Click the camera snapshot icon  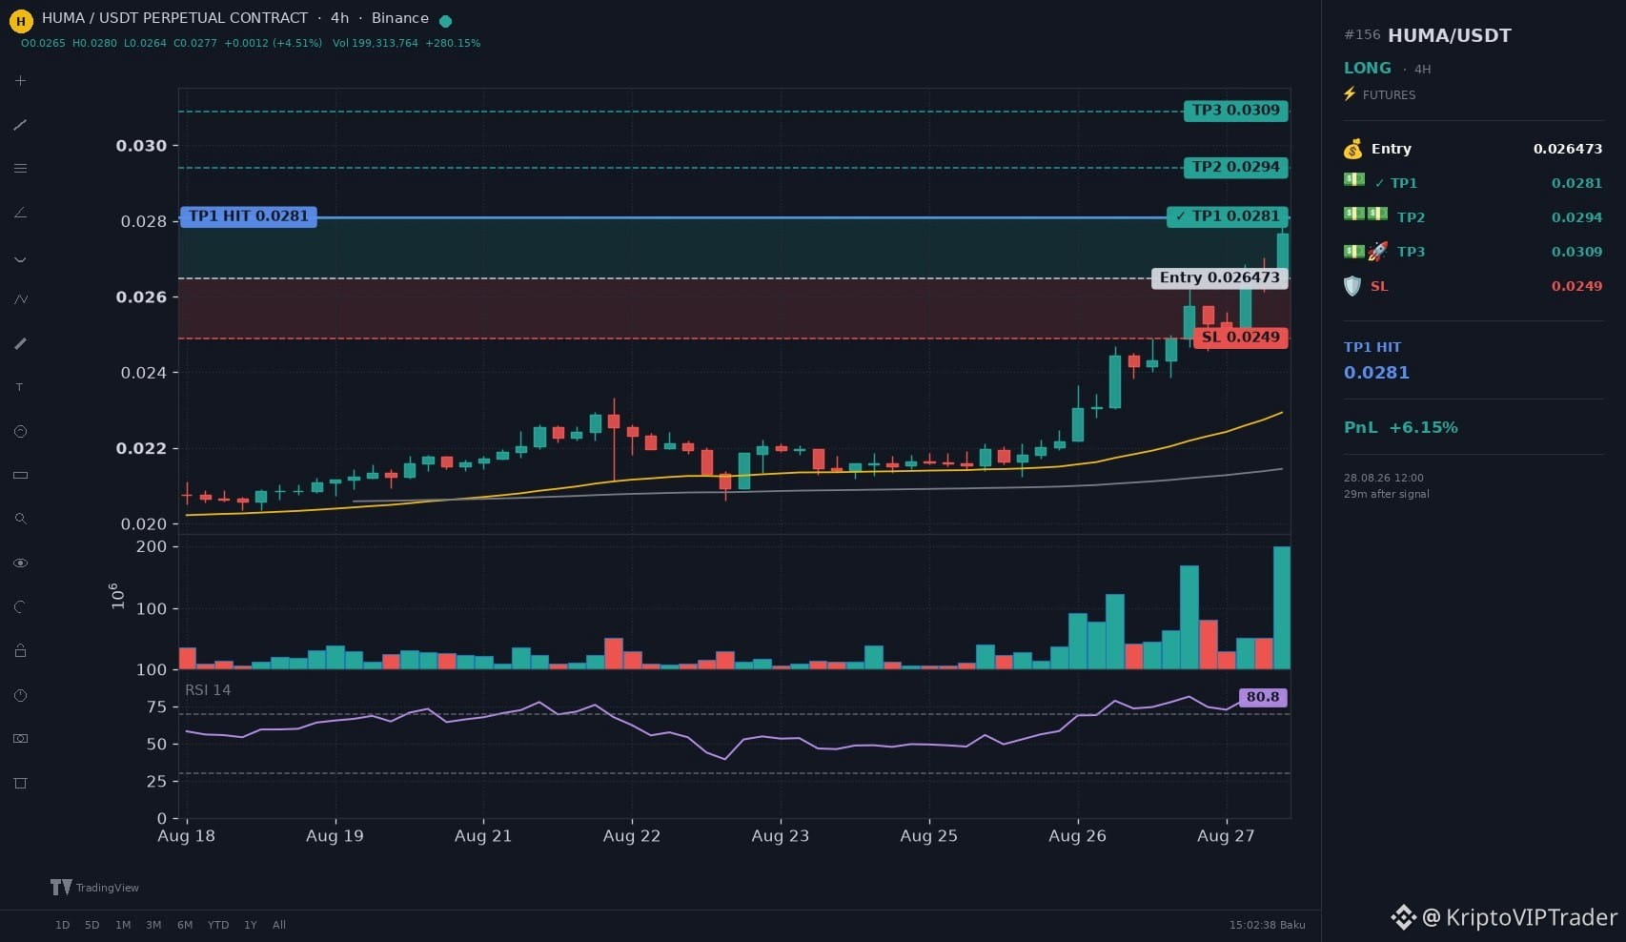pyautogui.click(x=20, y=739)
